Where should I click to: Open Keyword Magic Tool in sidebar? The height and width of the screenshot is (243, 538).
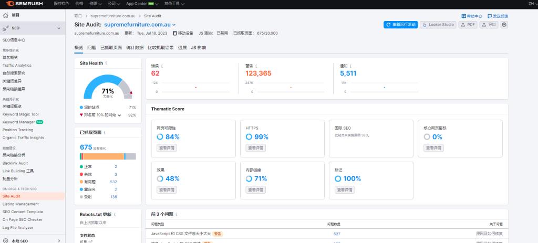coord(20,114)
